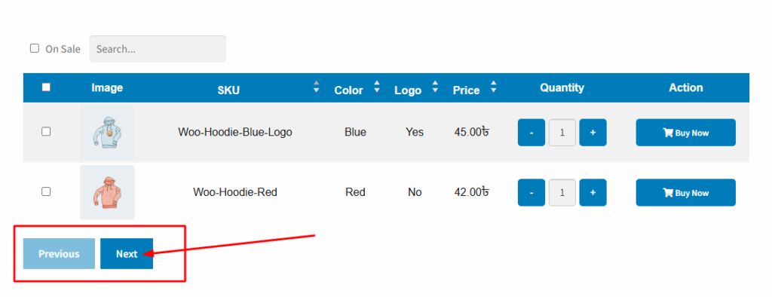Decrease quantity for the blue hoodie
772x297 pixels.
tap(532, 133)
